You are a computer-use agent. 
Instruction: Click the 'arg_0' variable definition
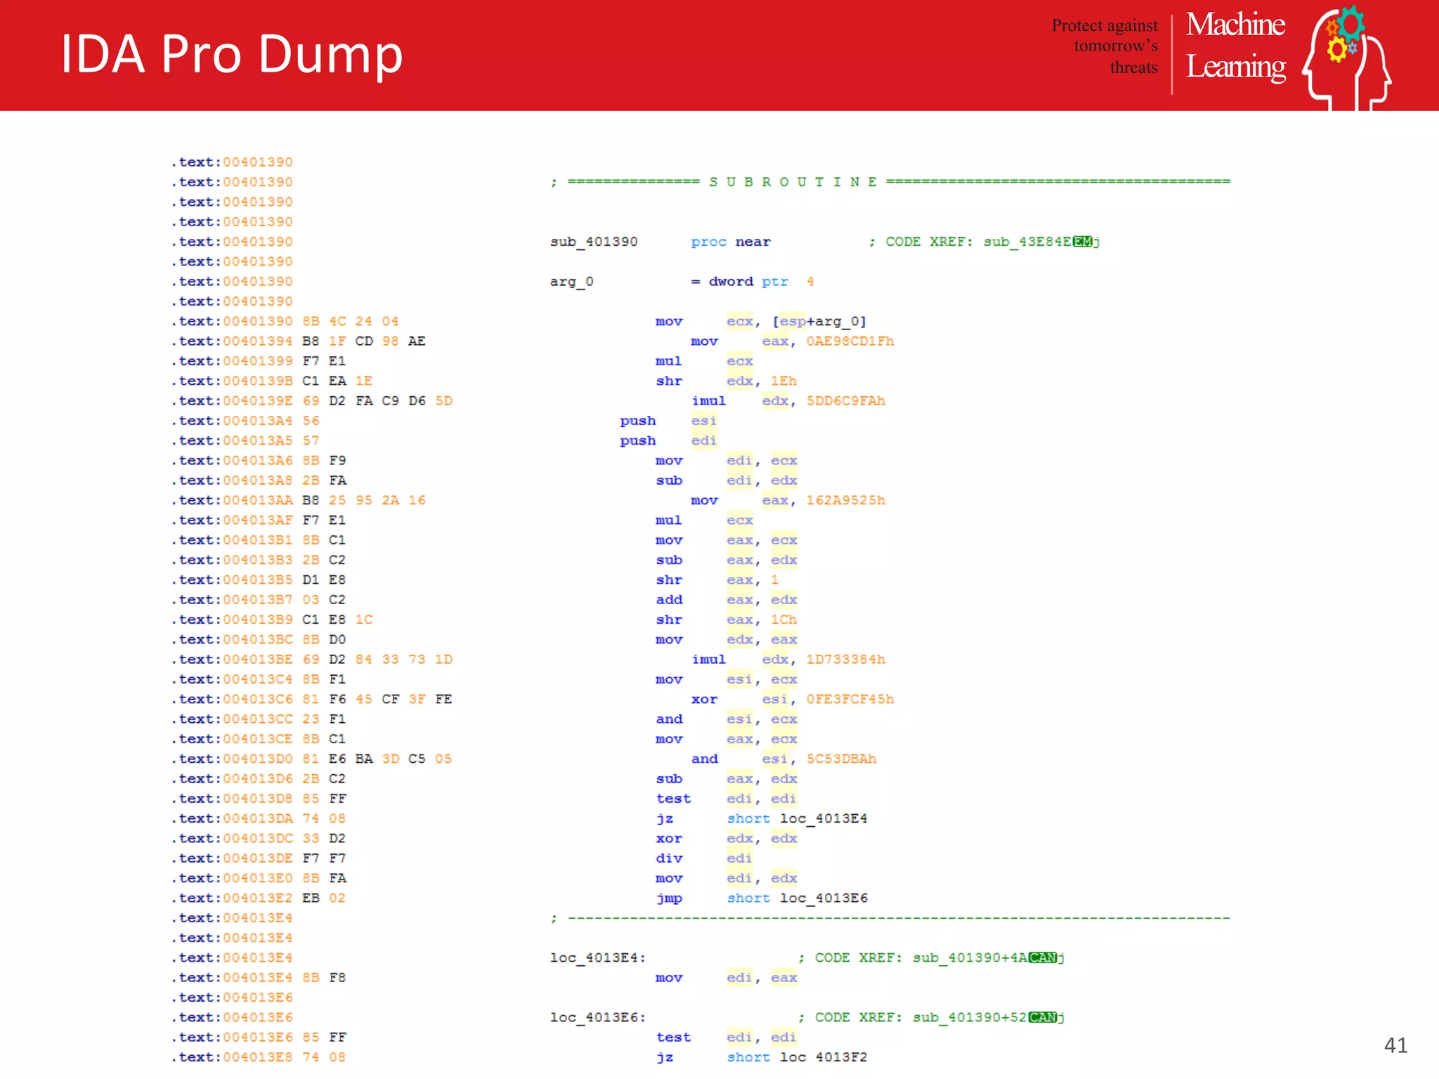(x=571, y=282)
